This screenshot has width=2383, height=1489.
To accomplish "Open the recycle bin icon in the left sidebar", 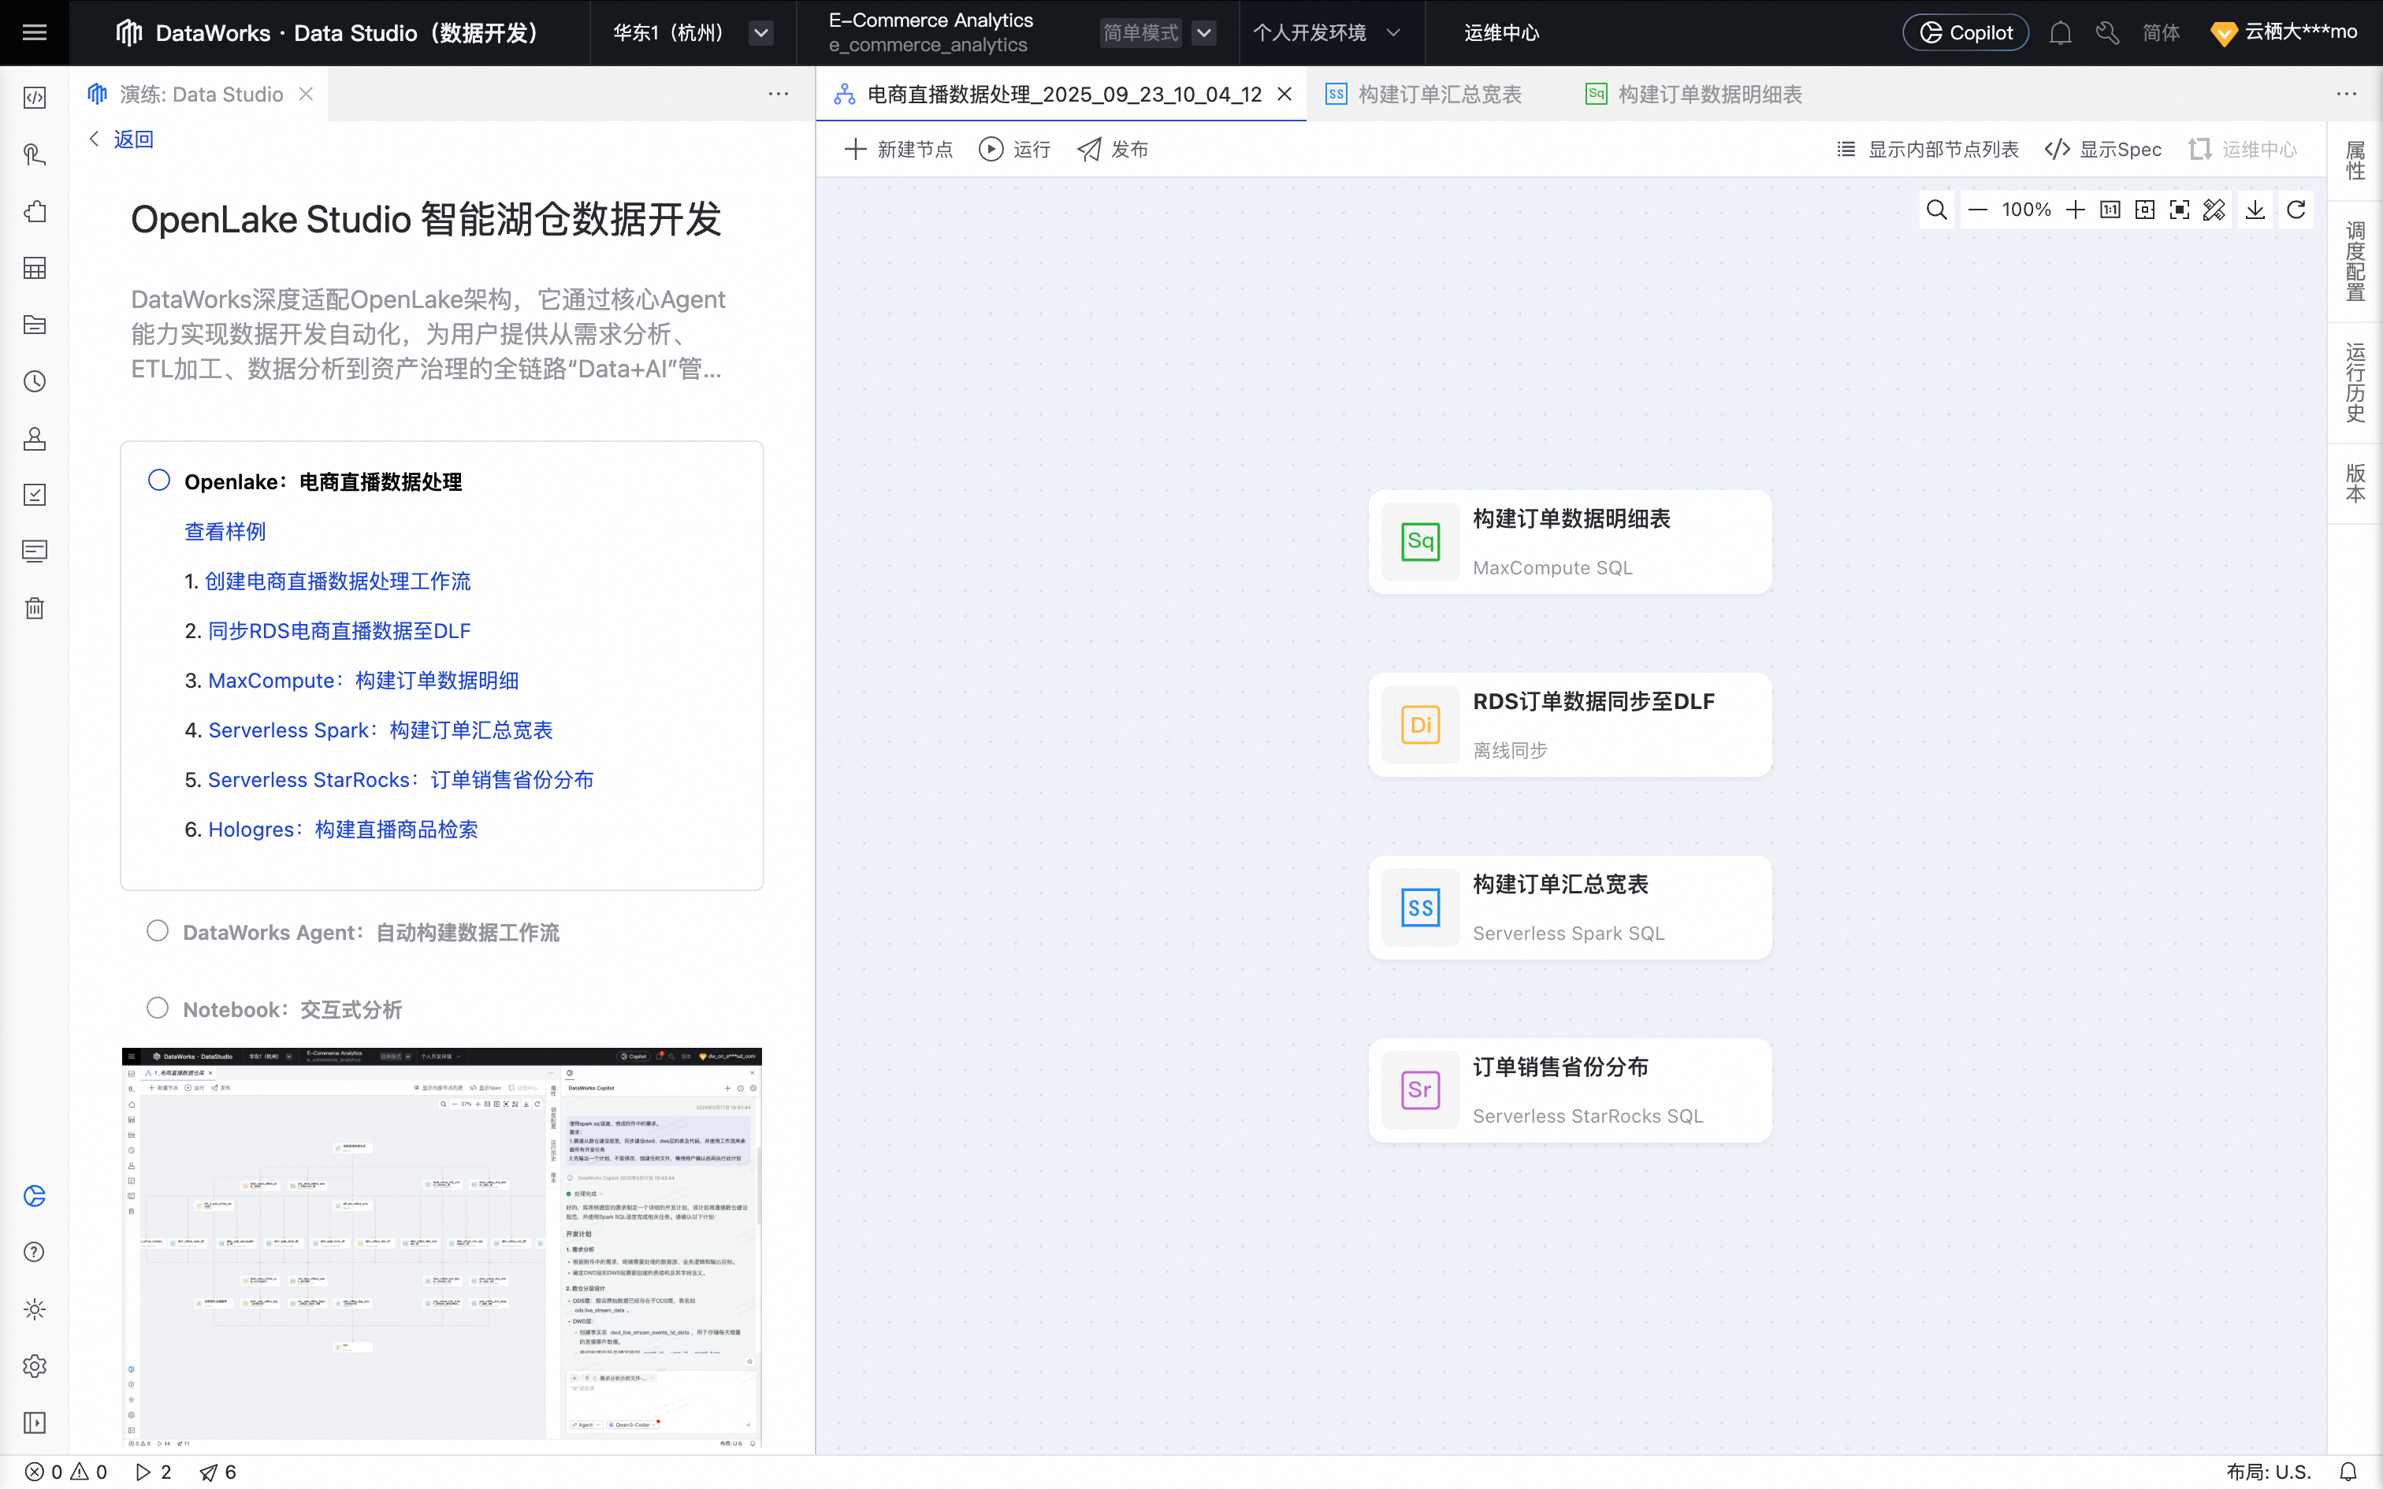I will coord(35,607).
